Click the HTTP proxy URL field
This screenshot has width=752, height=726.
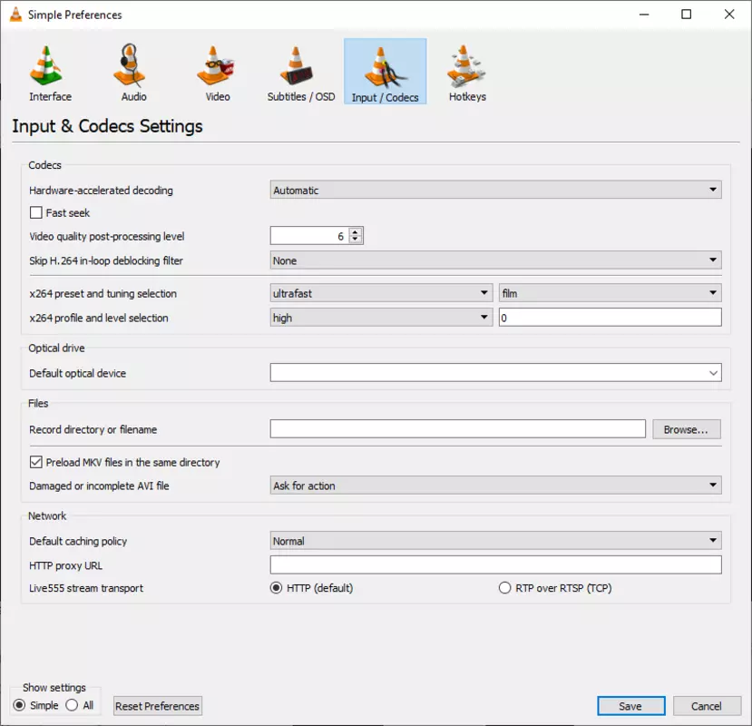[x=495, y=564]
